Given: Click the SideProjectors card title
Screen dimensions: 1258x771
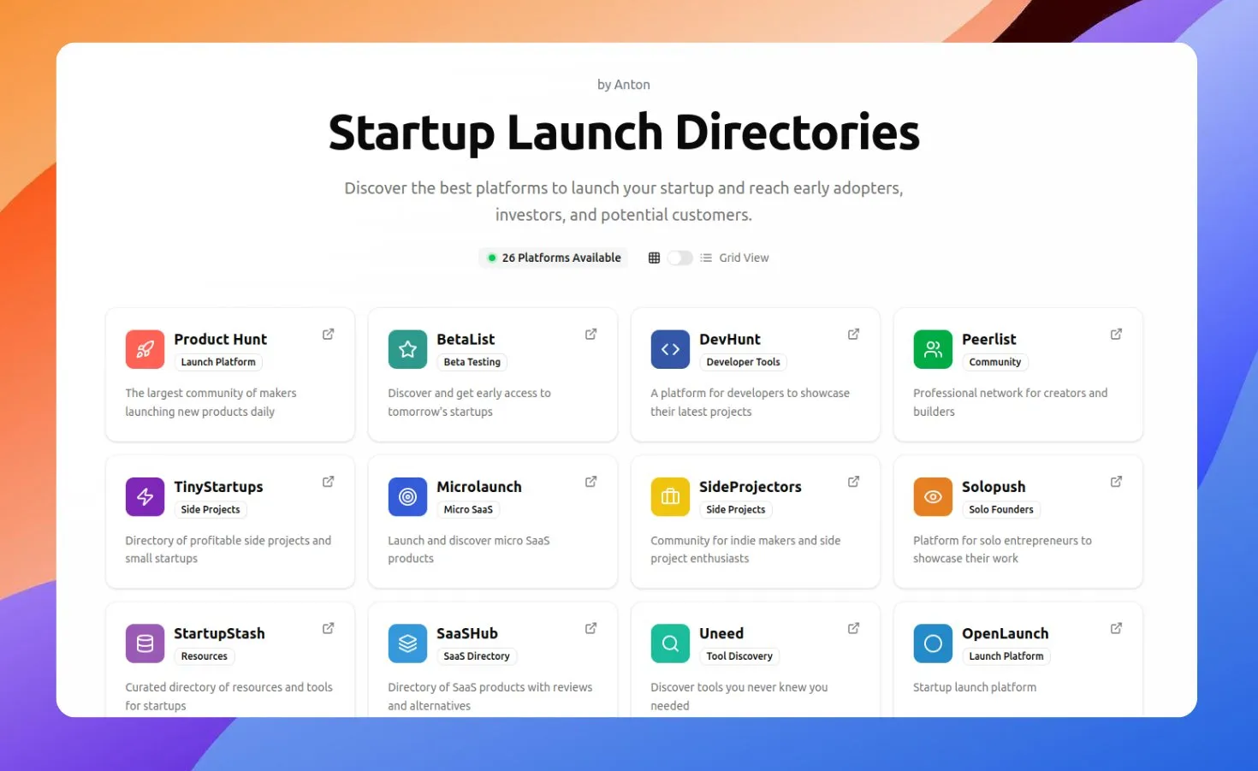Looking at the screenshot, I should point(751,486).
